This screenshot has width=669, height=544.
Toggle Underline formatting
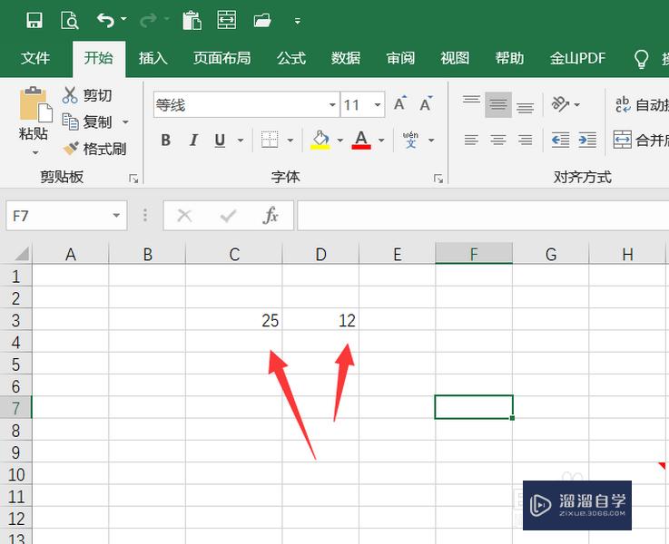tap(220, 140)
